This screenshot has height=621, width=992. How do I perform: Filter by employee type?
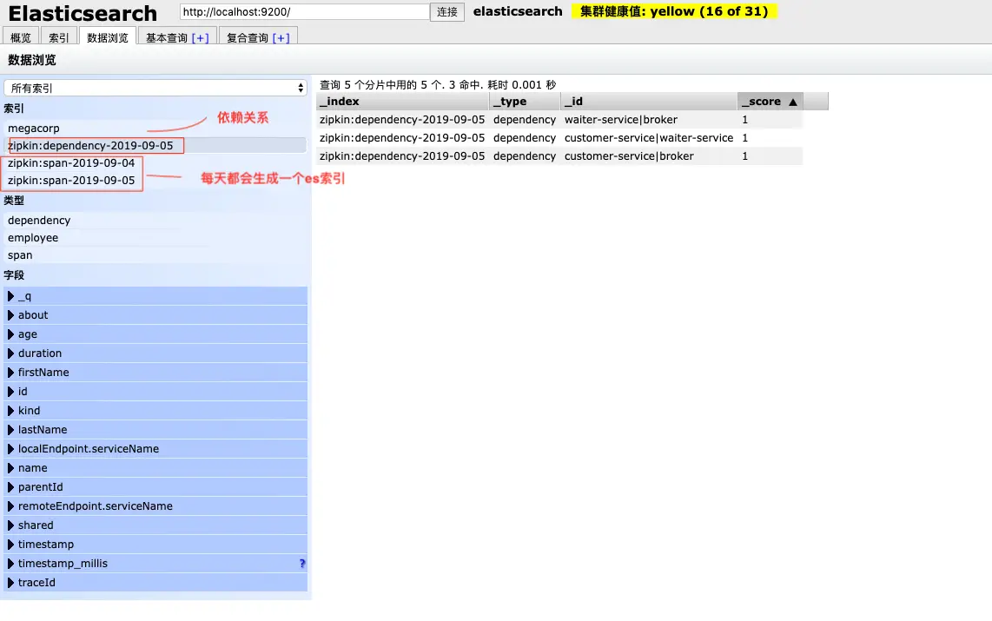pos(155,238)
